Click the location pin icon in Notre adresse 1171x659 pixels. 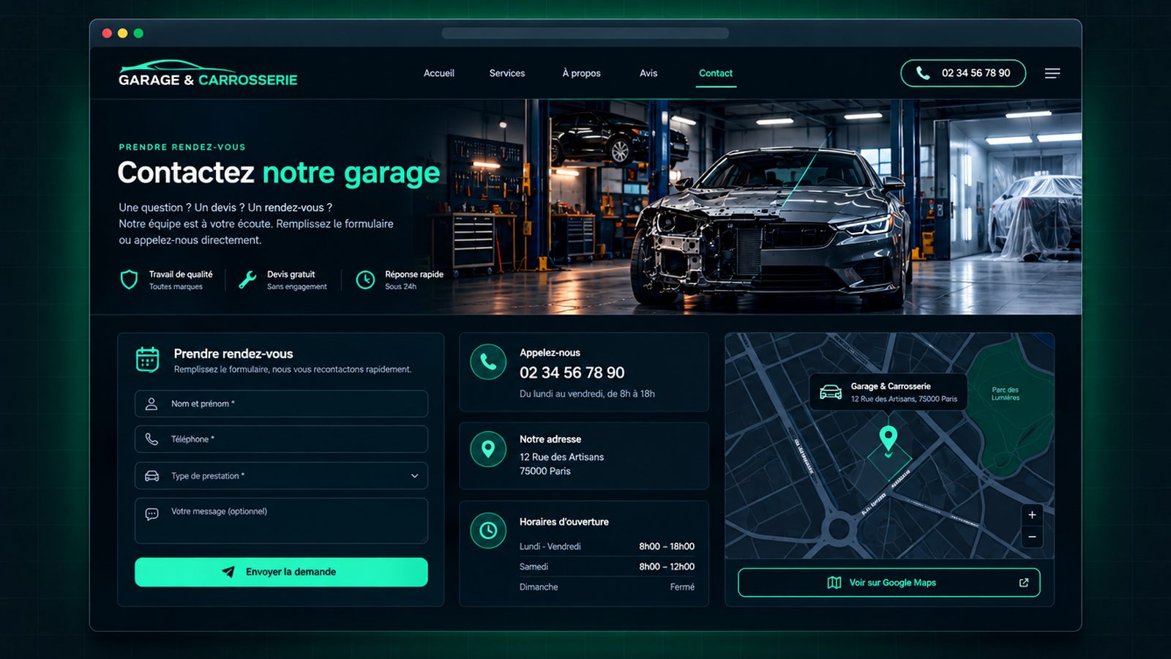[x=488, y=449]
